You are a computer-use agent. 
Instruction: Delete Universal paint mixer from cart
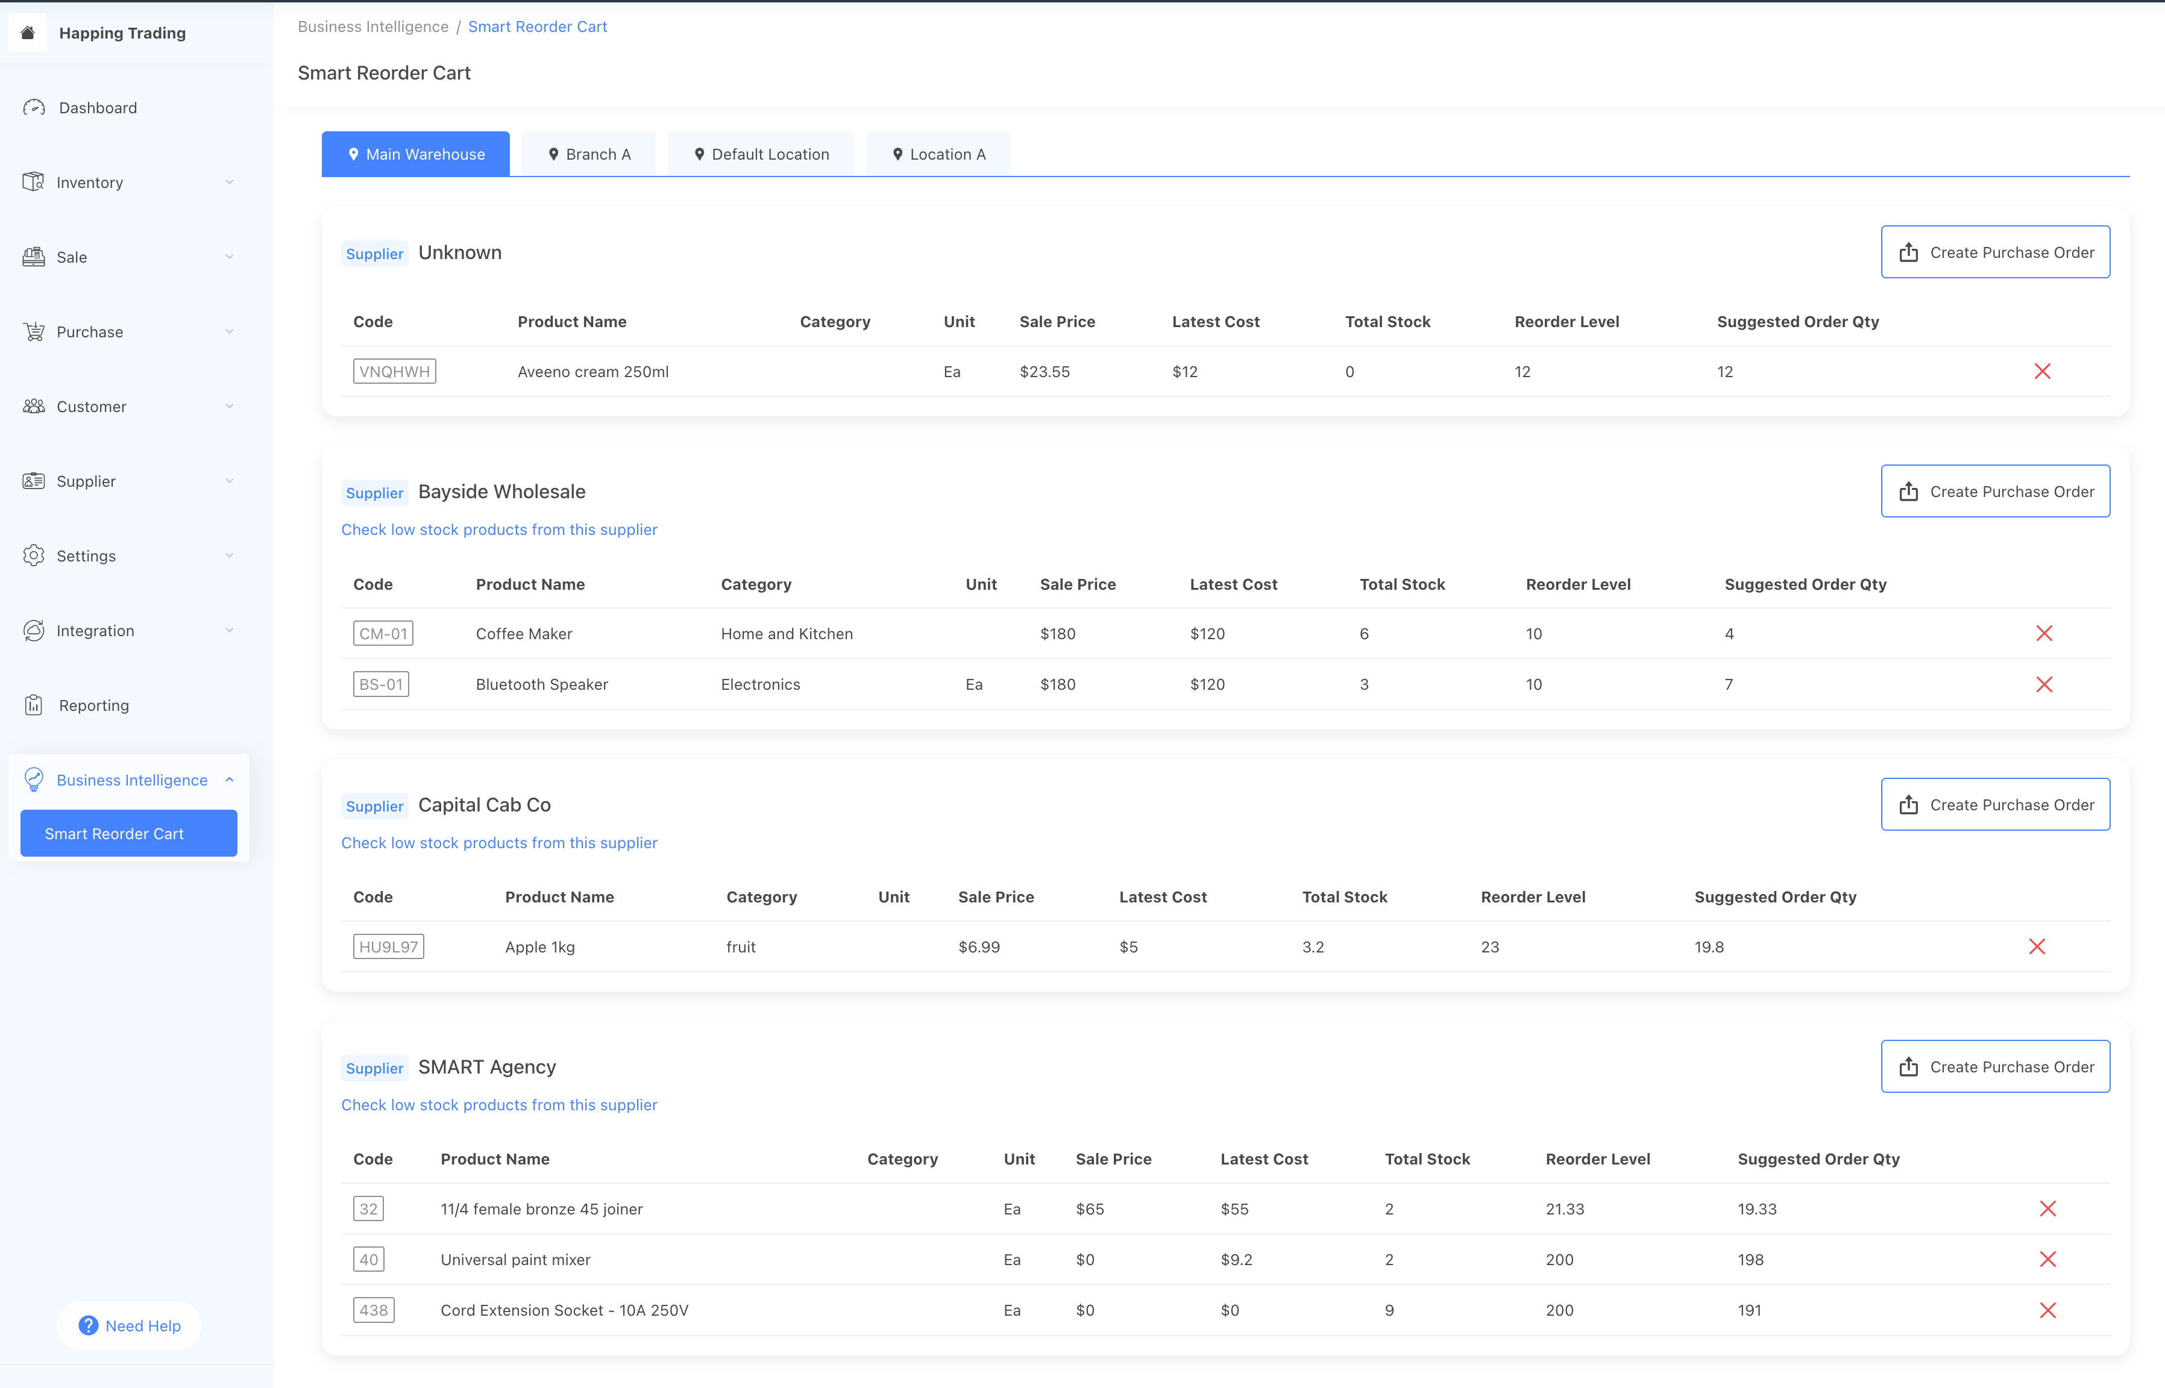(2047, 1259)
